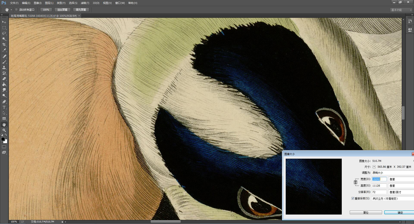Select the Lasso tool

[4, 33]
